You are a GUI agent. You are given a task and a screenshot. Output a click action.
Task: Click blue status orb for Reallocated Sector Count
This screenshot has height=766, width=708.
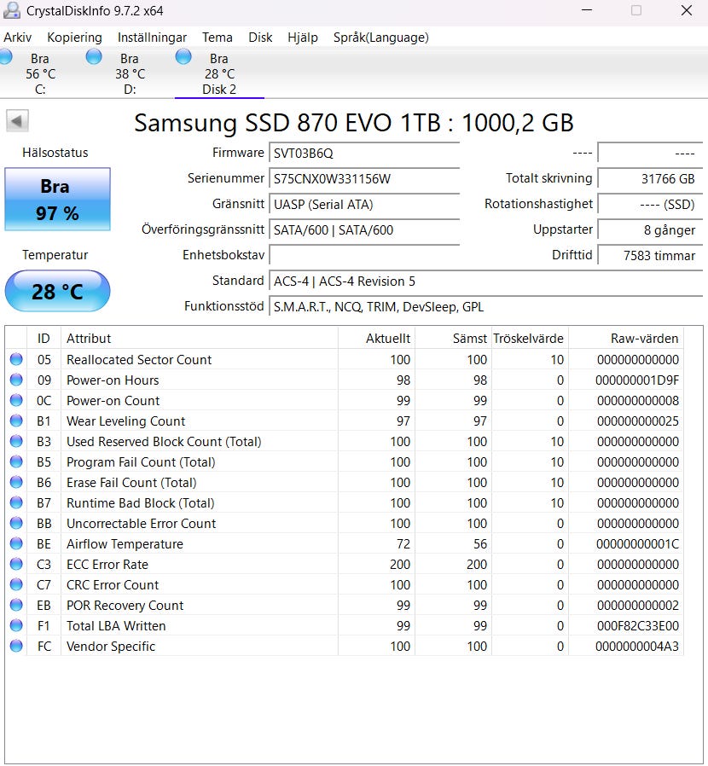16,359
